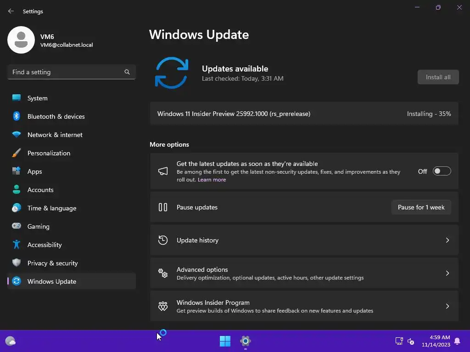Click the Apps icon in sidebar
470x352 pixels.
[x=17, y=171]
